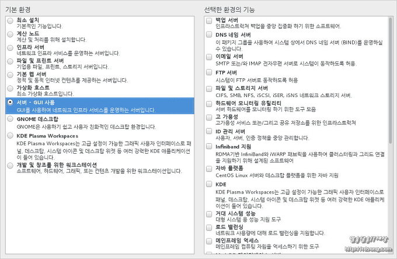Enable the FTP 서버 add-on

[209, 72]
